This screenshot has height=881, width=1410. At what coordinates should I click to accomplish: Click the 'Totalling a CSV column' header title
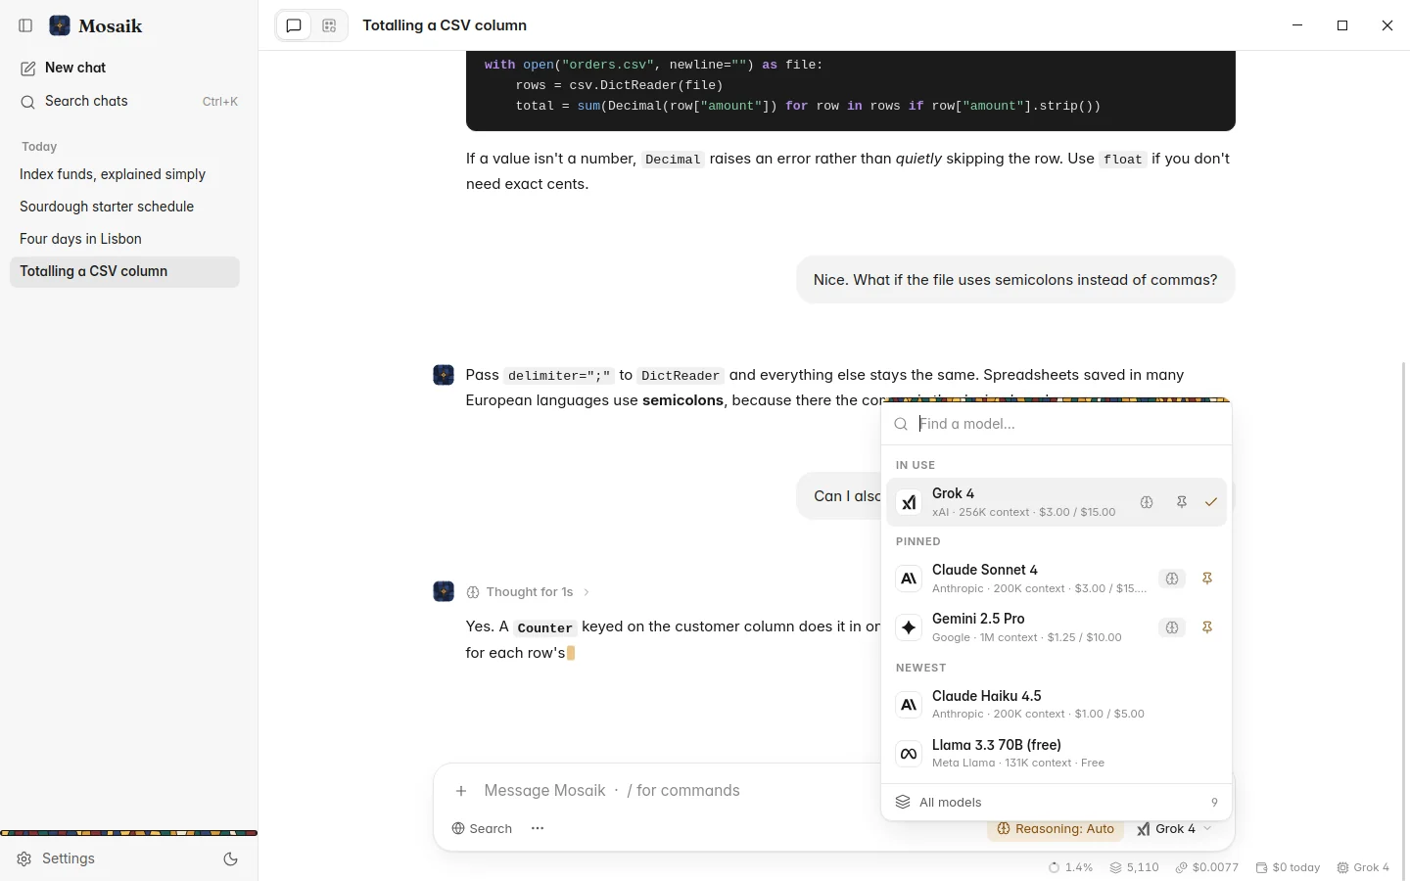(445, 25)
